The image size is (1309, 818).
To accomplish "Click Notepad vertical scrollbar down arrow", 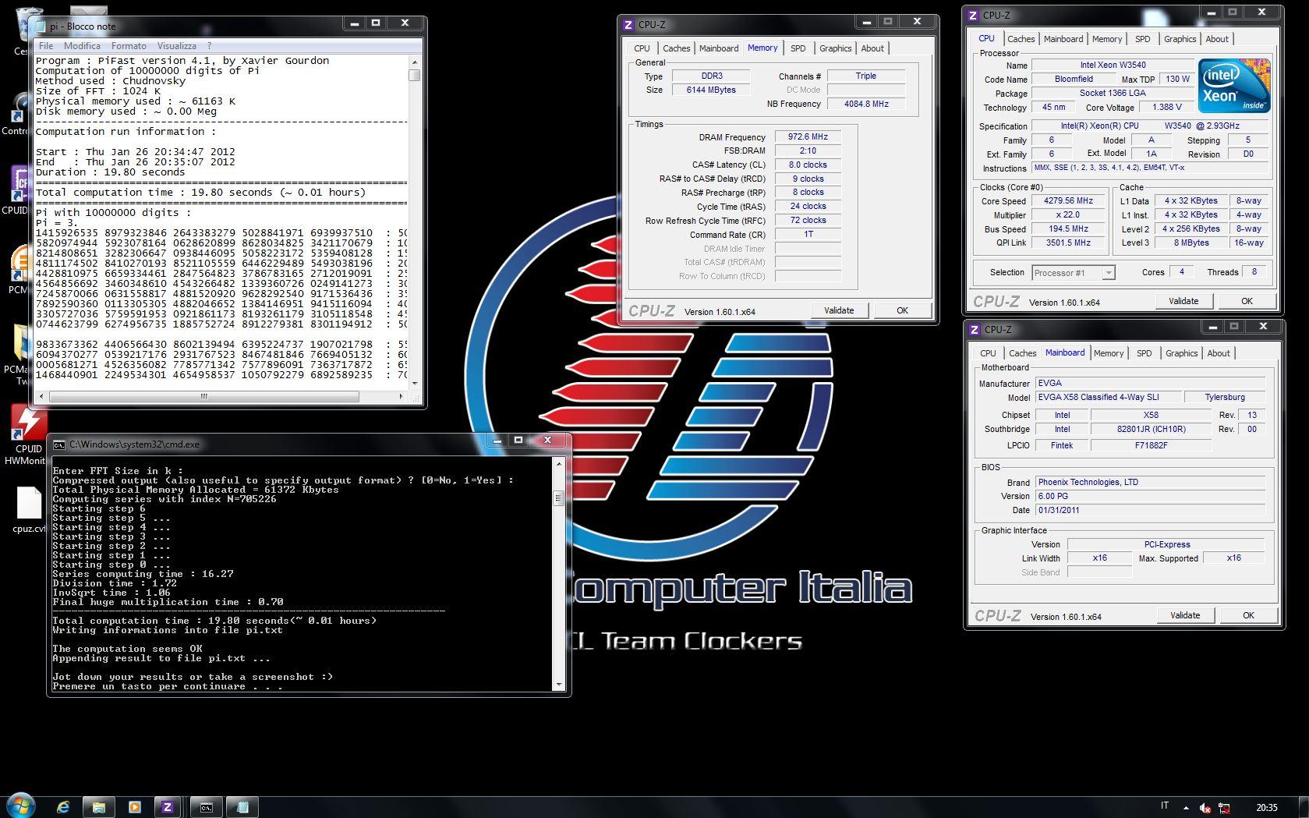I will tap(414, 384).
